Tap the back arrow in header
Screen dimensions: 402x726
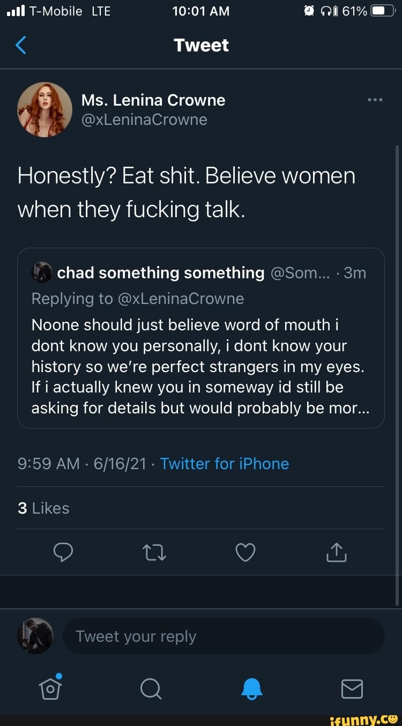click(x=20, y=46)
